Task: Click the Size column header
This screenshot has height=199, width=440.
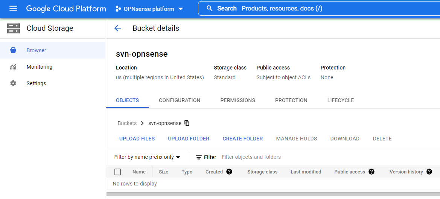Action: coord(164,172)
